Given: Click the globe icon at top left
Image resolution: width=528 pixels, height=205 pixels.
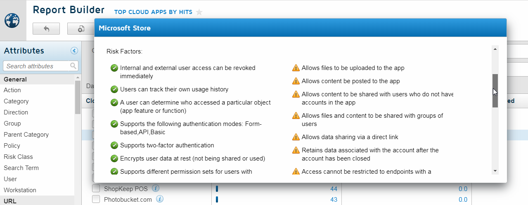Looking at the screenshot, I should 12,21.
